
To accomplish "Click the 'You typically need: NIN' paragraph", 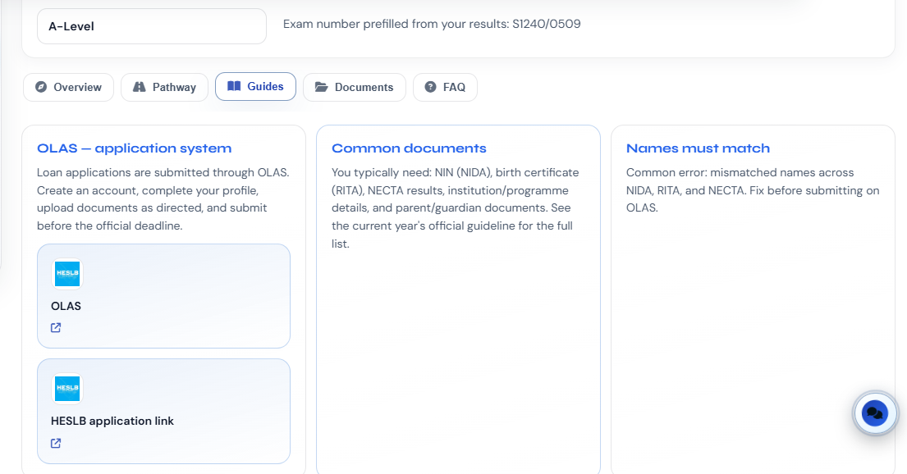I will tap(456, 208).
